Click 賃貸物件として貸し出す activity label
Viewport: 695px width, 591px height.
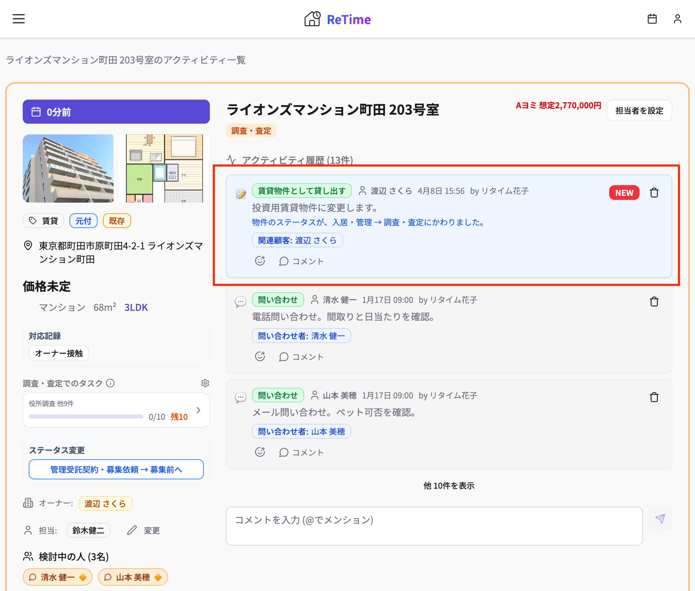302,190
